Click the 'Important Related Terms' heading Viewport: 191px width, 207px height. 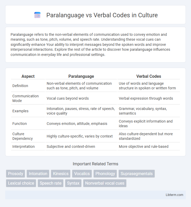click(95, 164)
